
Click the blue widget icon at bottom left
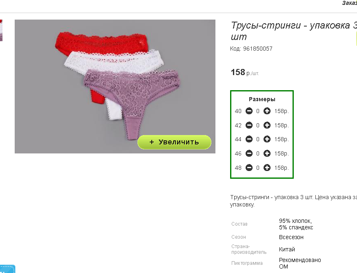coord(7,269)
